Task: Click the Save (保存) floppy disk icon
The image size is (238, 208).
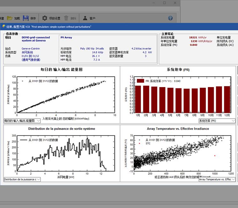Action: point(26,18)
